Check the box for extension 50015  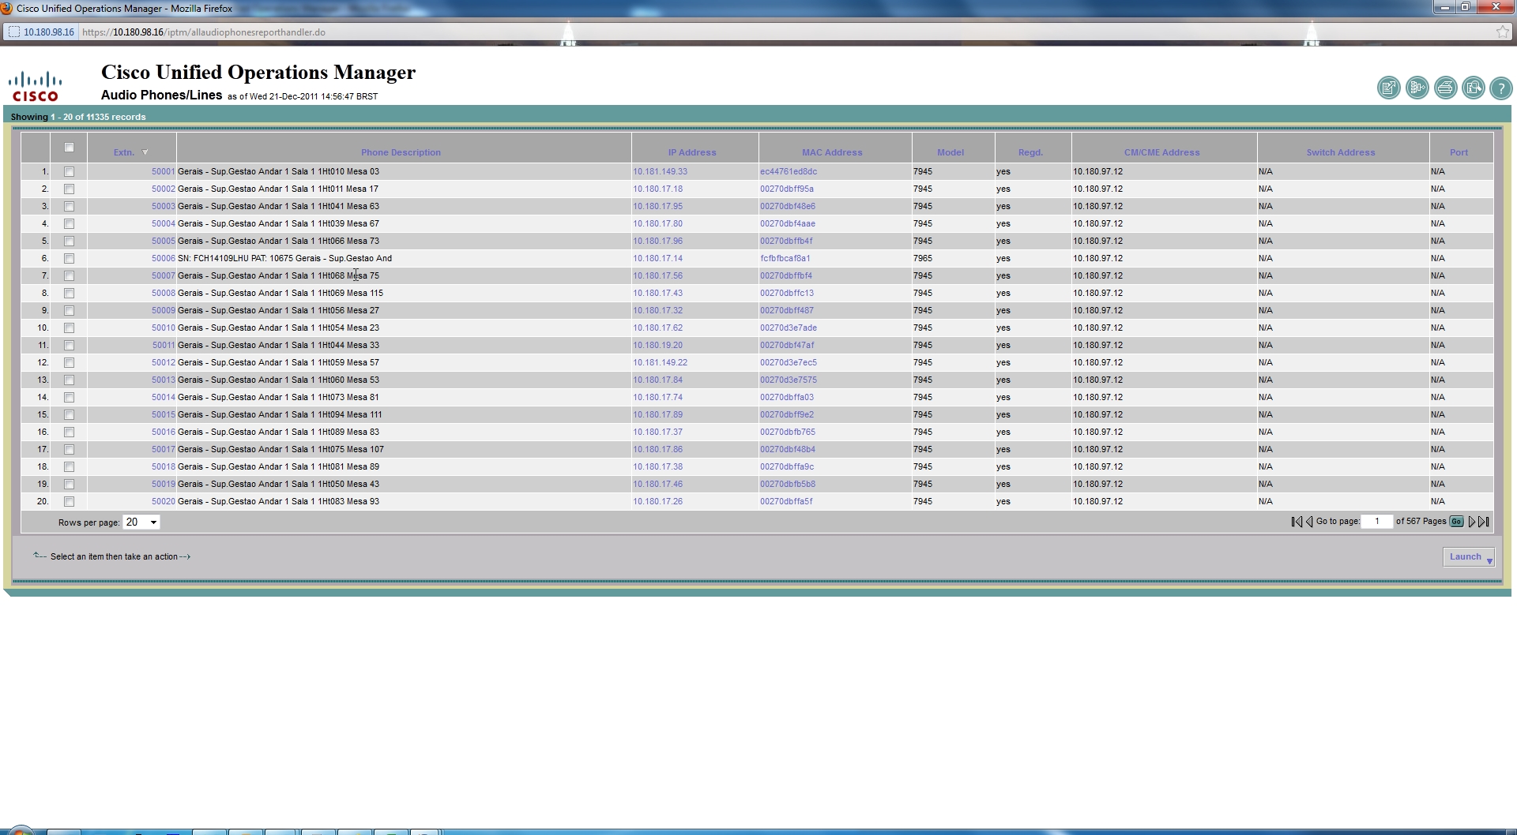(x=69, y=414)
